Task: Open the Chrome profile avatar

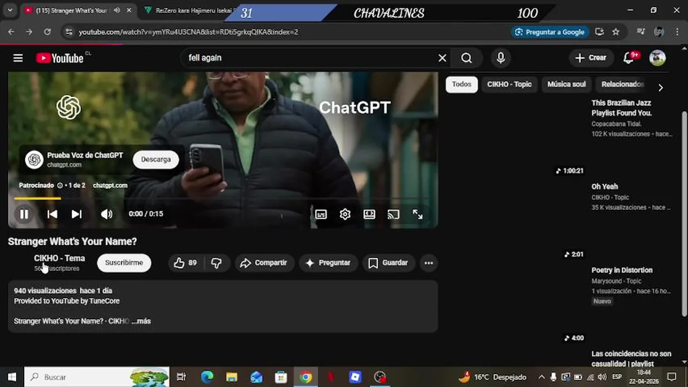Action: coord(659,32)
